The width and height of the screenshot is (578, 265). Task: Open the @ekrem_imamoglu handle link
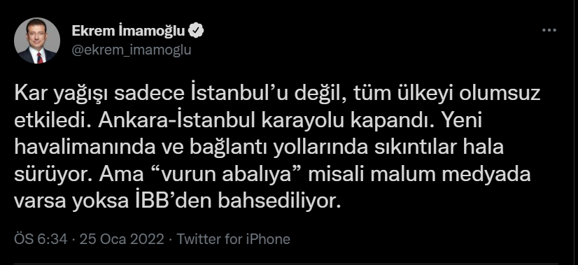[x=132, y=50]
